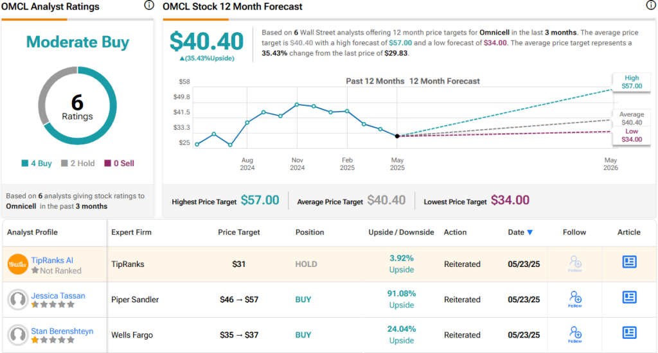658x353 pixels.
Task: Click the 91.08% Upside cell
Action: [x=402, y=299]
